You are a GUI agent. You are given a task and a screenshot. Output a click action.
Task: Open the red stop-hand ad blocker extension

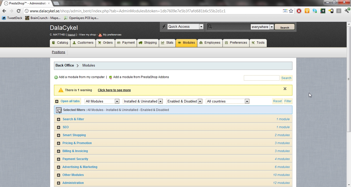pos(299,11)
